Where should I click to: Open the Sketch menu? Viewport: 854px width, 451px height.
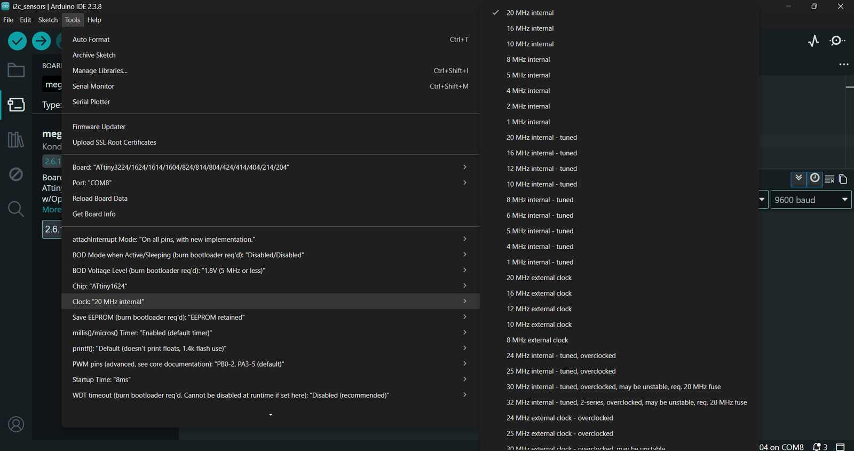48,20
